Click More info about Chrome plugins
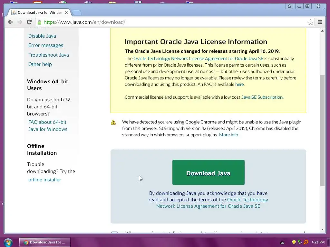 click(228, 135)
